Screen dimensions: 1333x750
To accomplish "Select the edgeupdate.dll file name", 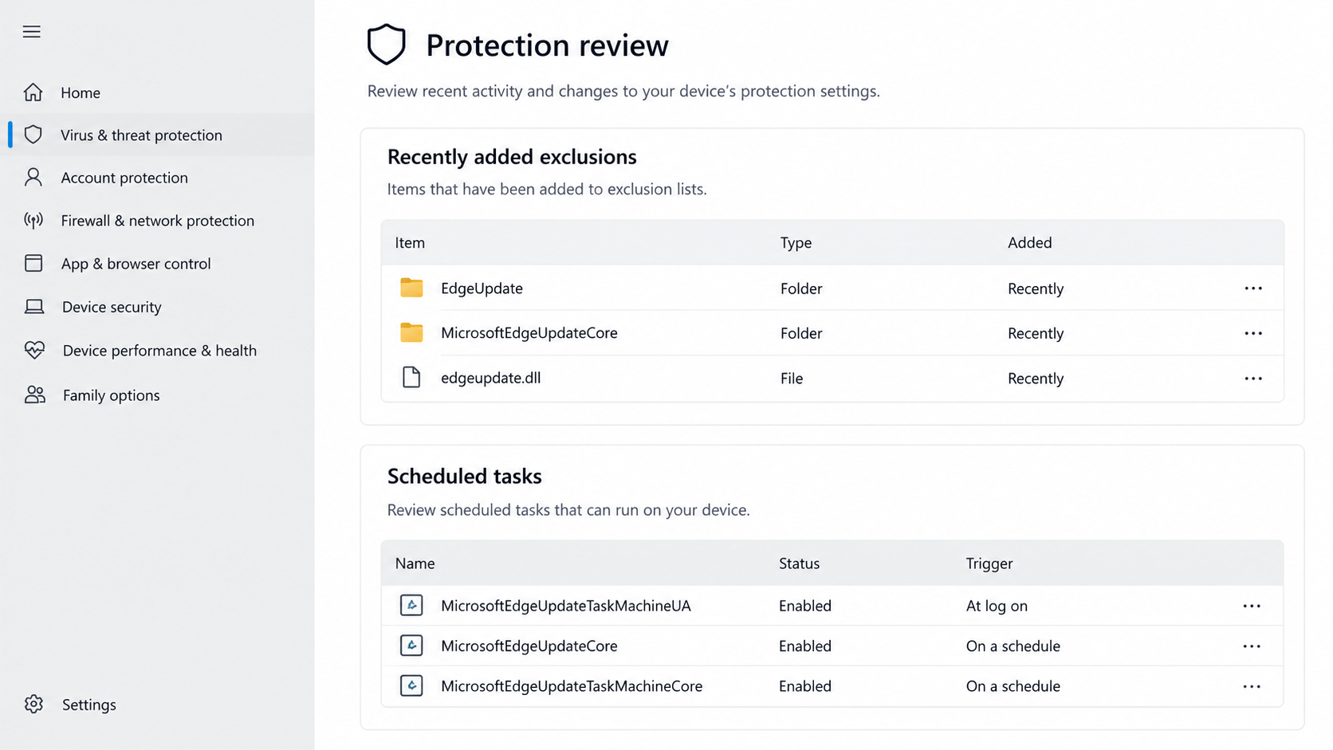I will click(x=490, y=378).
